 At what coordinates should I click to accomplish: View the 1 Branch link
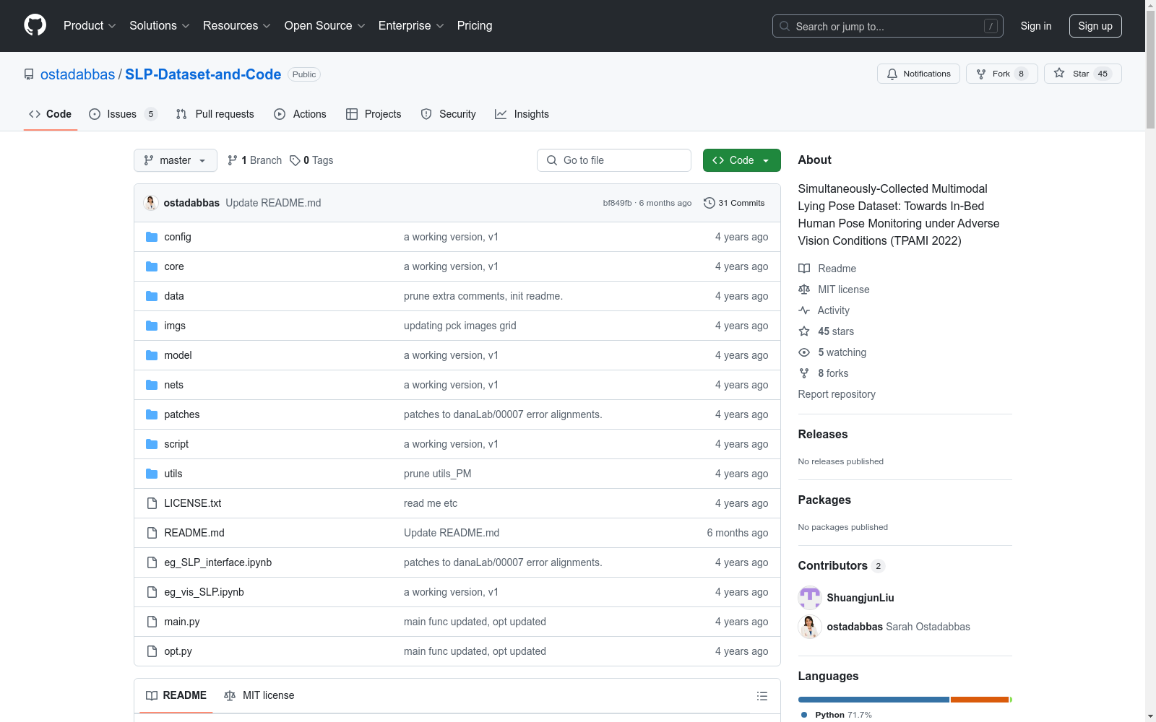pos(254,160)
